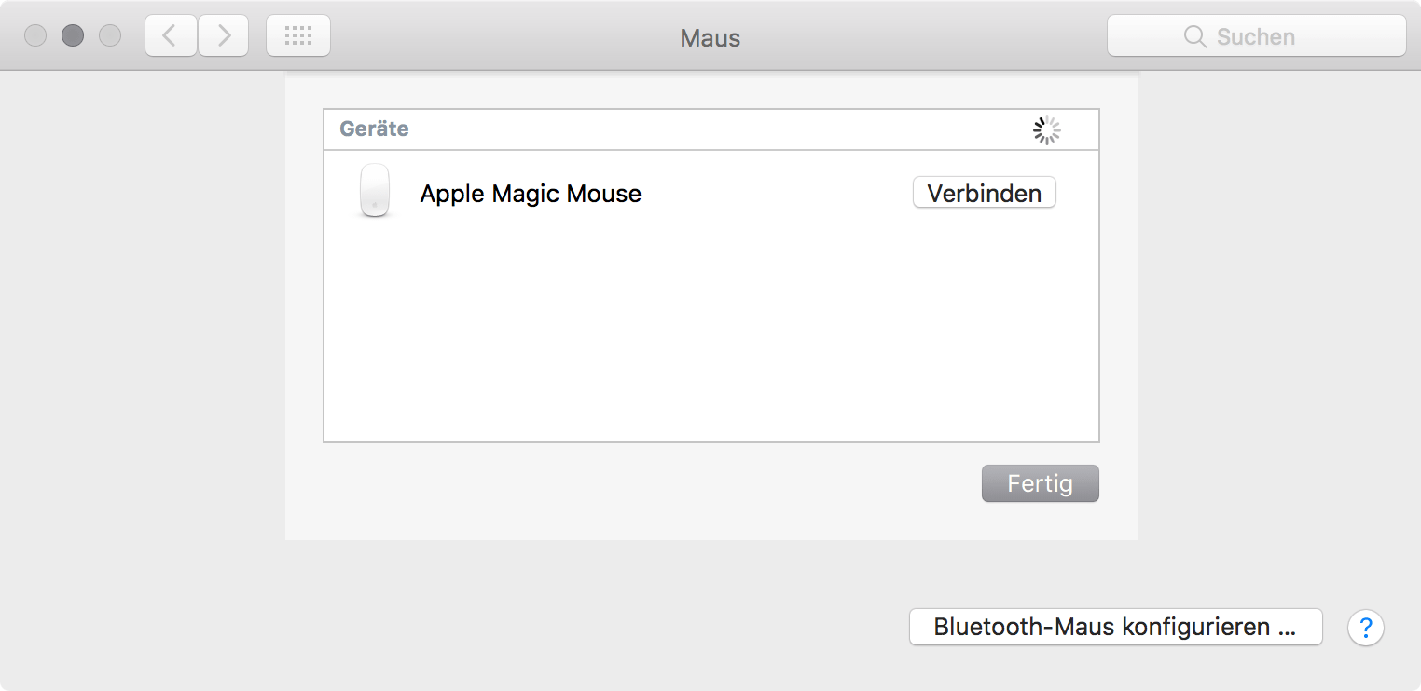Open Bluetooth-Maus konfigurieren dialog
This screenshot has width=1421, height=691.
(1115, 627)
